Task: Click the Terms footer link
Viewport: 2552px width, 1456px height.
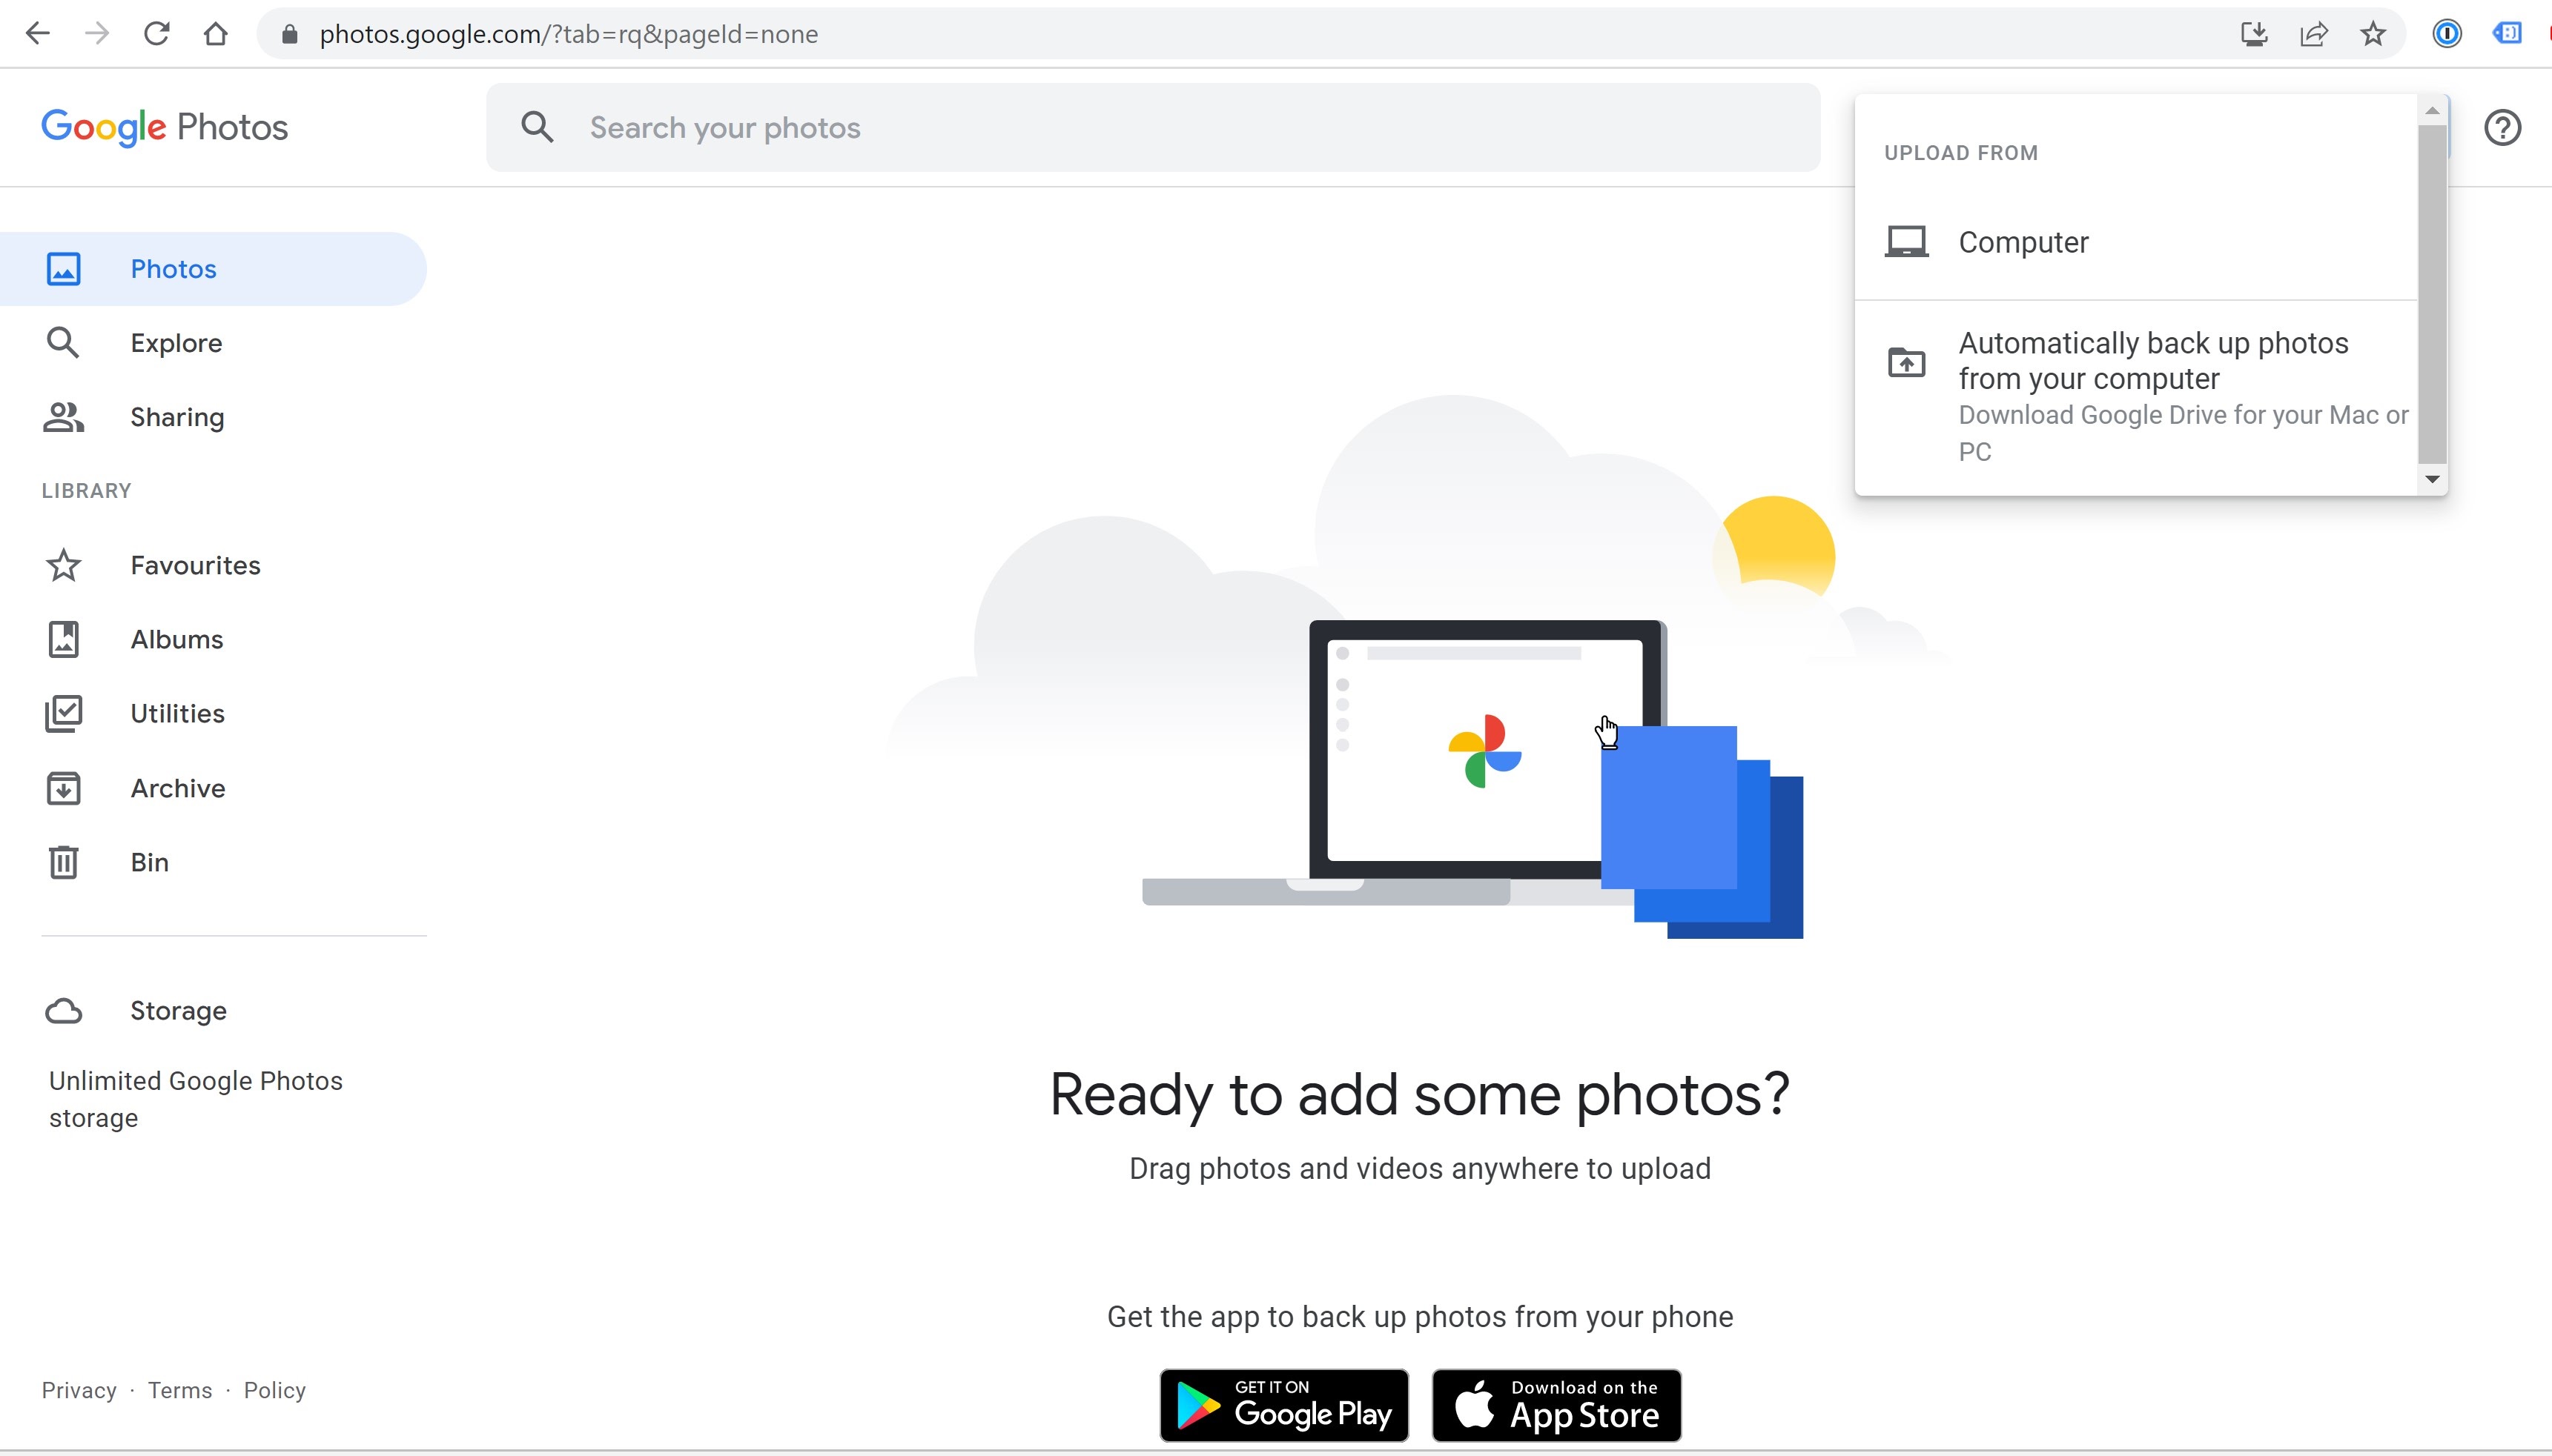Action: pyautogui.click(x=180, y=1389)
